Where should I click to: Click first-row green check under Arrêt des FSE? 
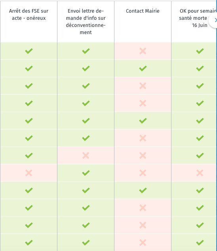tap(29, 51)
